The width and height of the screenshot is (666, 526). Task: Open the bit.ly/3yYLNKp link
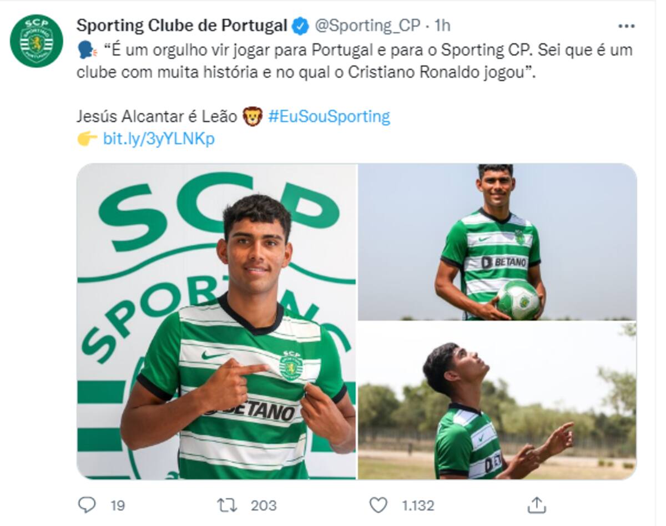coord(159,139)
